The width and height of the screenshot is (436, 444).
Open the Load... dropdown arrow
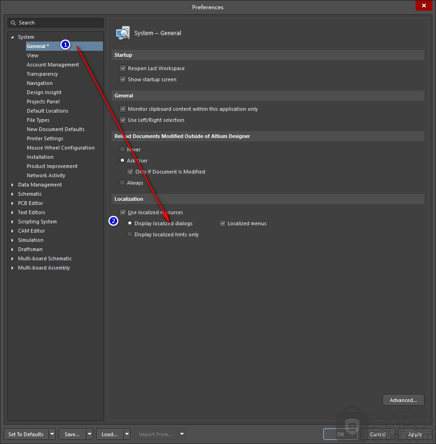point(127,434)
